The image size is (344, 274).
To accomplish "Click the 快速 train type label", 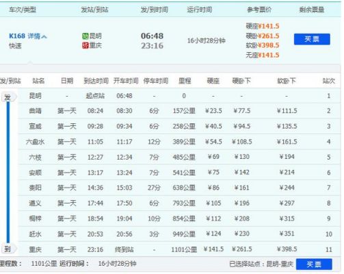I will click(15, 46).
